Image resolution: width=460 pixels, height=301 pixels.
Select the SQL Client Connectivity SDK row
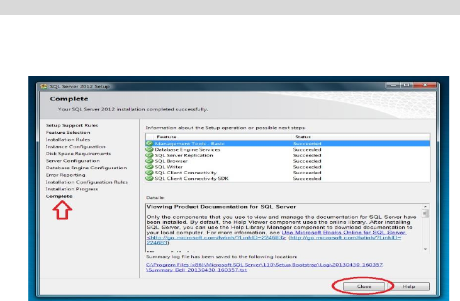point(288,178)
